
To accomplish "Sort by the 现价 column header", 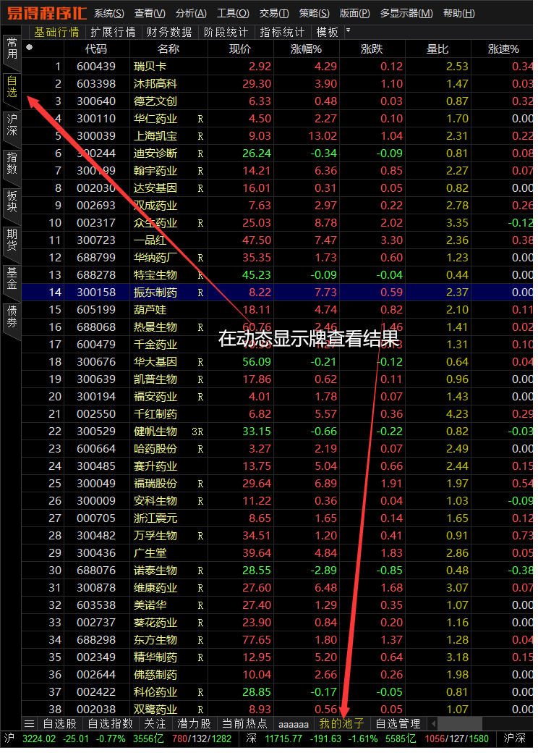I will pos(240,49).
